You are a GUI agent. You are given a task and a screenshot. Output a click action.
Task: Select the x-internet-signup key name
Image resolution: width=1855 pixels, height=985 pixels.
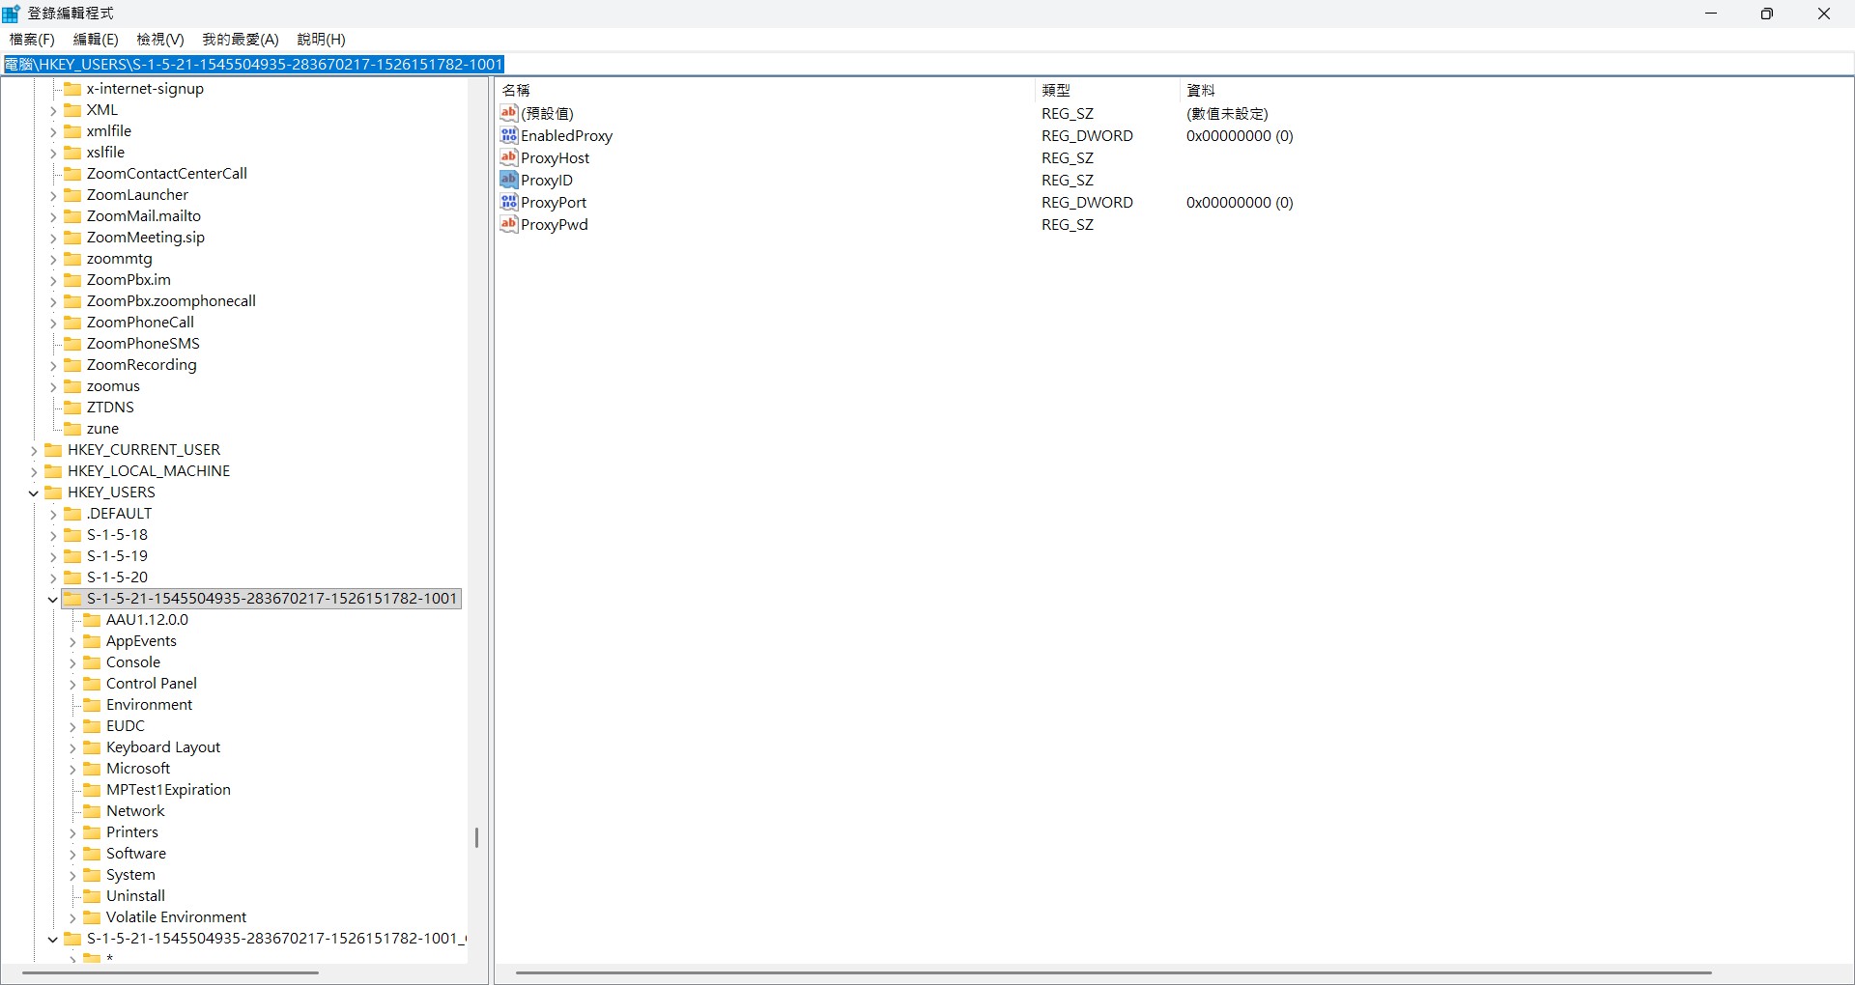click(145, 88)
